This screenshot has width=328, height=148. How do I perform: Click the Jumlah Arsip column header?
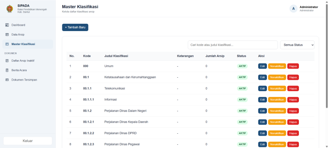click(x=215, y=56)
